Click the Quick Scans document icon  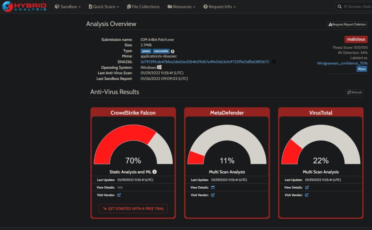(x=90, y=7)
